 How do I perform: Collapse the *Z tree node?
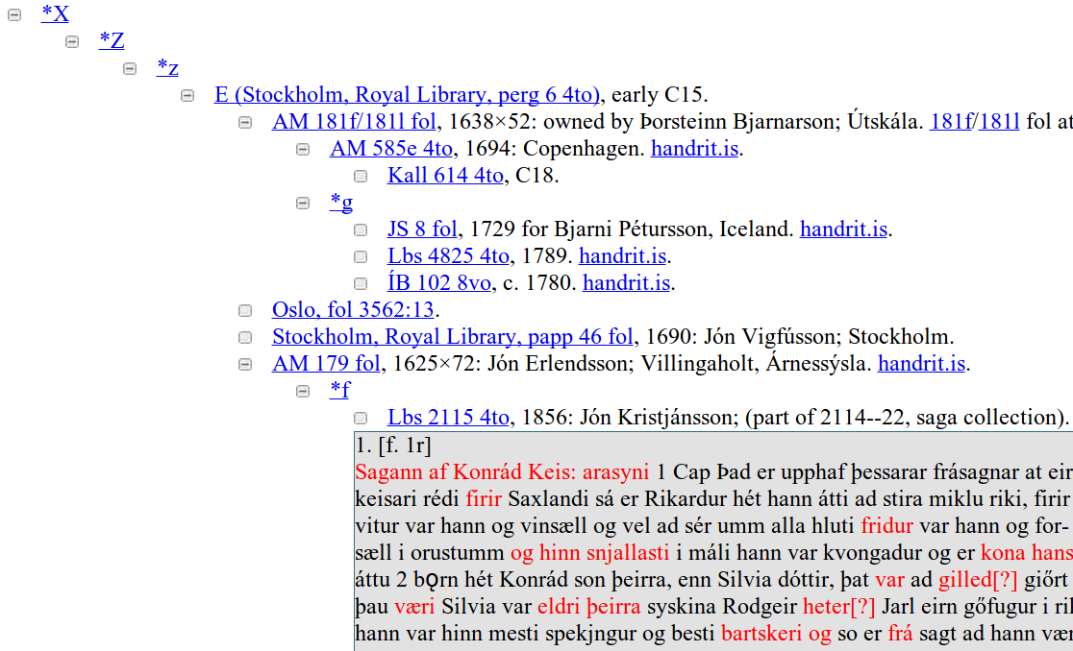(71, 41)
